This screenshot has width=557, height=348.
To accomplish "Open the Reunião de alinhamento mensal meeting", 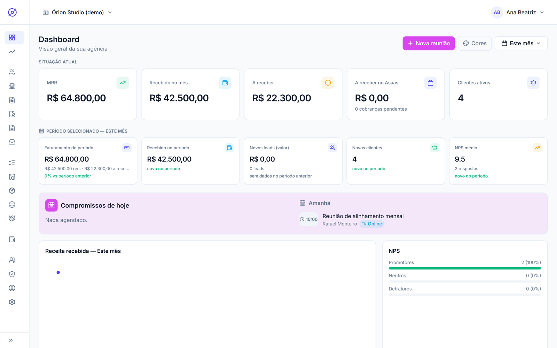I will (363, 216).
